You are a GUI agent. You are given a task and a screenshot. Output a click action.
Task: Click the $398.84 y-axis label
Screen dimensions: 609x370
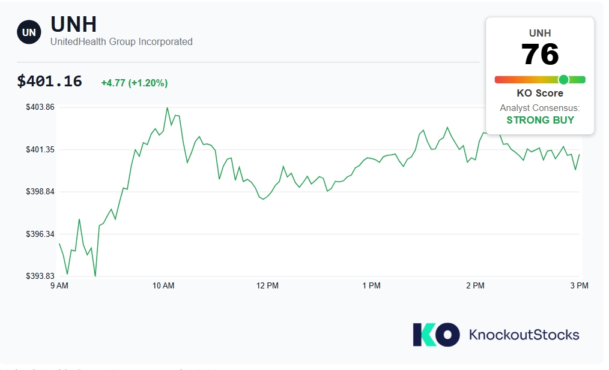40,191
